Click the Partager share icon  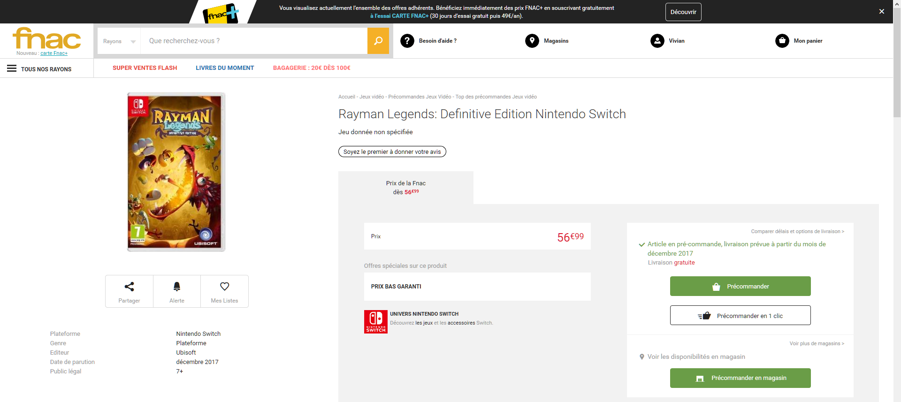click(x=129, y=286)
